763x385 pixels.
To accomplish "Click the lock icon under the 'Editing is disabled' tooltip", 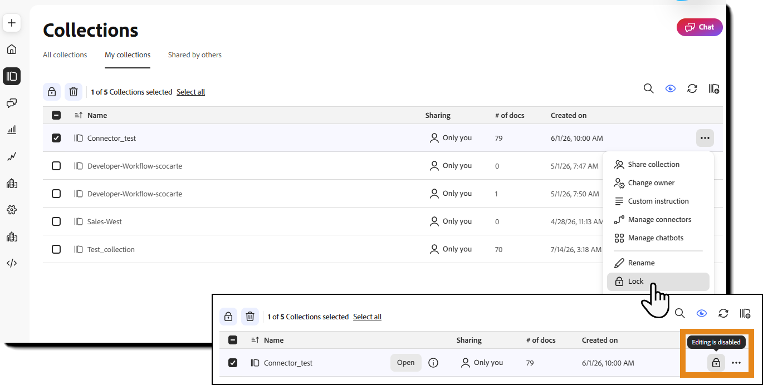I will [716, 363].
